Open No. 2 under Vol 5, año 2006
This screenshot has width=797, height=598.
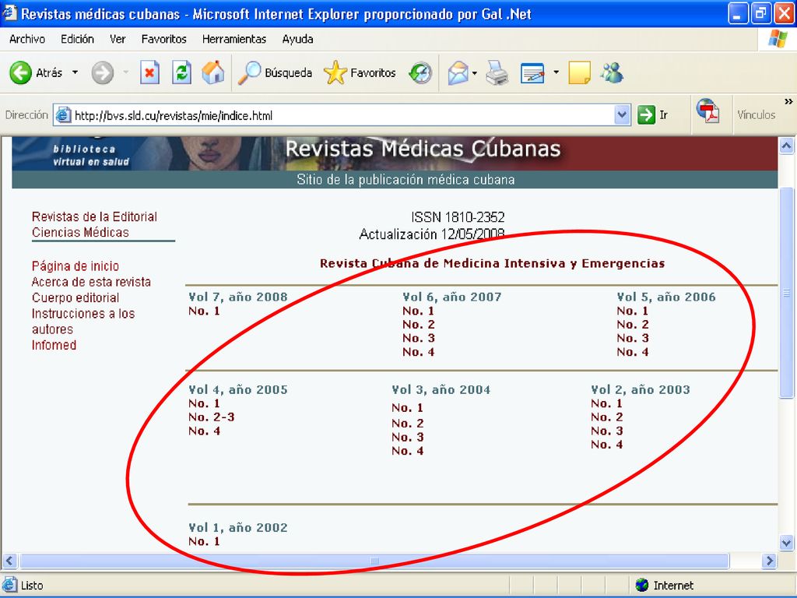[633, 325]
